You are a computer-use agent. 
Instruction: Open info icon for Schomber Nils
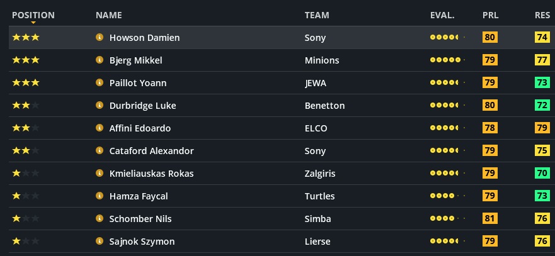99,219
